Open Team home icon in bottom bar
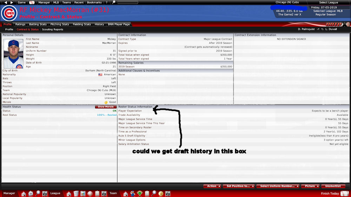This screenshot has height=197, width=351. (x=126, y=193)
